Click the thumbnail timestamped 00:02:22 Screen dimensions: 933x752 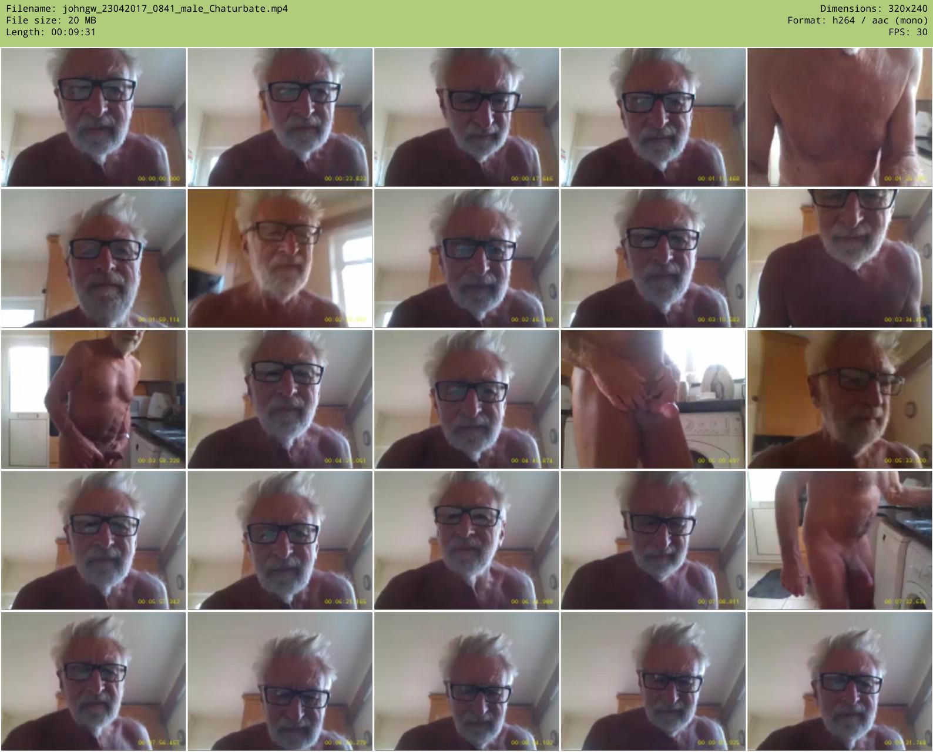[x=280, y=258]
